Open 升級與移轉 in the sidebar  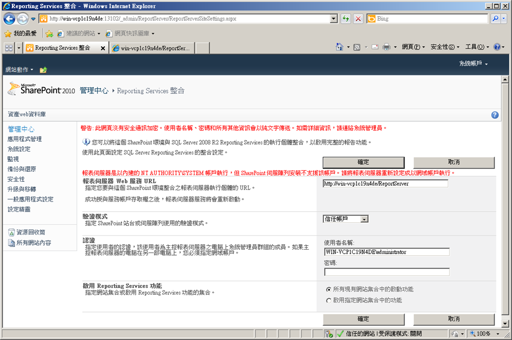tap(21, 189)
